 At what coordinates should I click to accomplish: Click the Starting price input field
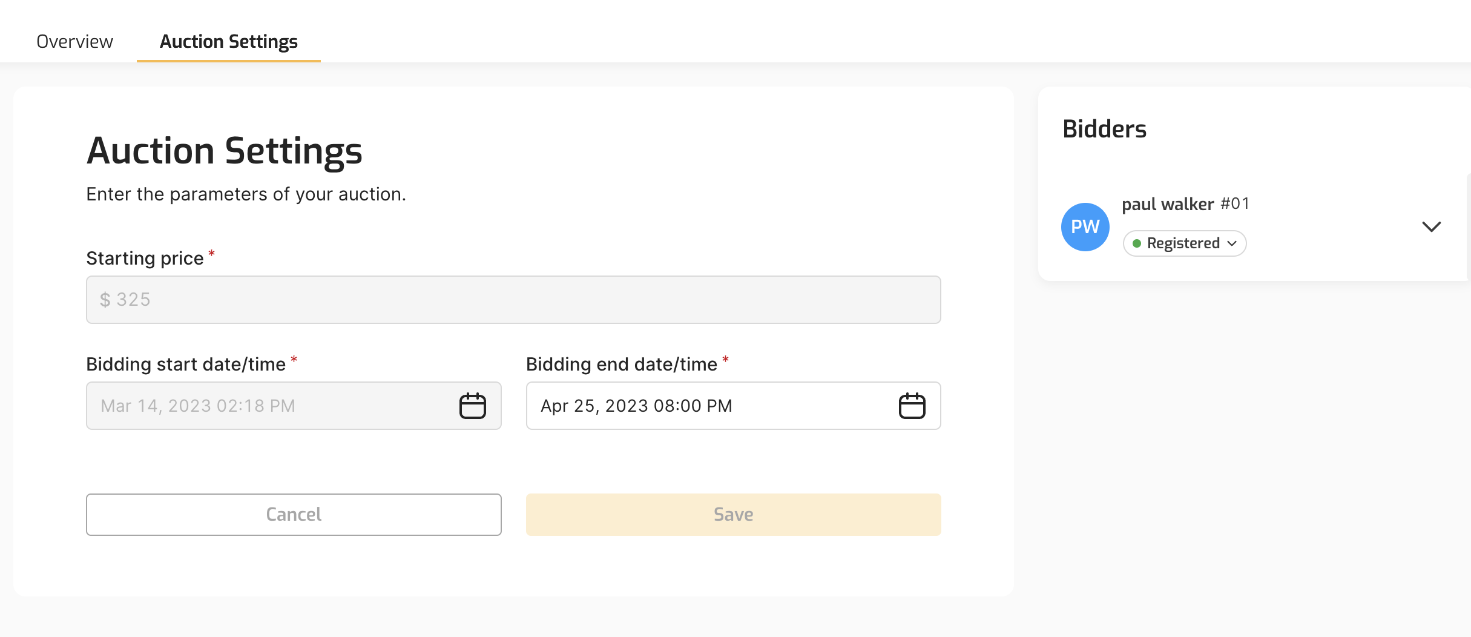coord(513,300)
